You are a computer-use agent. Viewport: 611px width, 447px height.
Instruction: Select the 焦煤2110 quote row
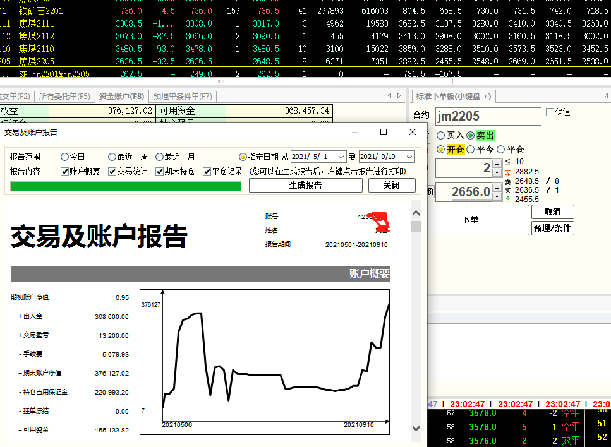point(306,49)
